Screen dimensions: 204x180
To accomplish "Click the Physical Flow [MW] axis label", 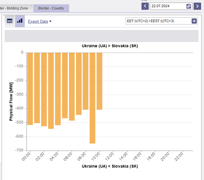I will pyautogui.click(x=11, y=101).
